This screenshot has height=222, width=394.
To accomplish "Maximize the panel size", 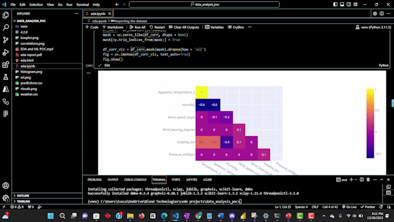I will pyautogui.click(x=382, y=180).
